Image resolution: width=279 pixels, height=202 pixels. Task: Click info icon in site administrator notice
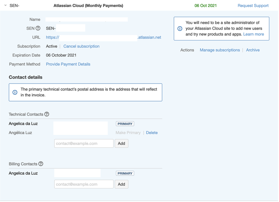click(x=180, y=28)
